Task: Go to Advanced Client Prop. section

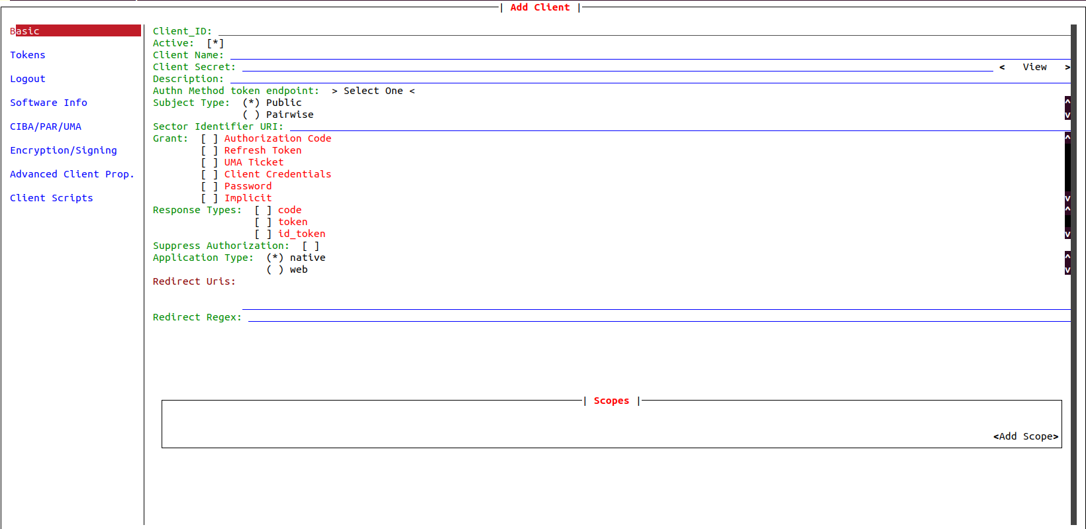Action: coord(72,174)
